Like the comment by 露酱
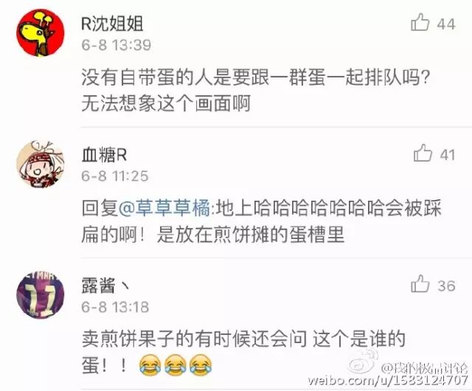The height and width of the screenshot is (391, 472). tap(420, 284)
